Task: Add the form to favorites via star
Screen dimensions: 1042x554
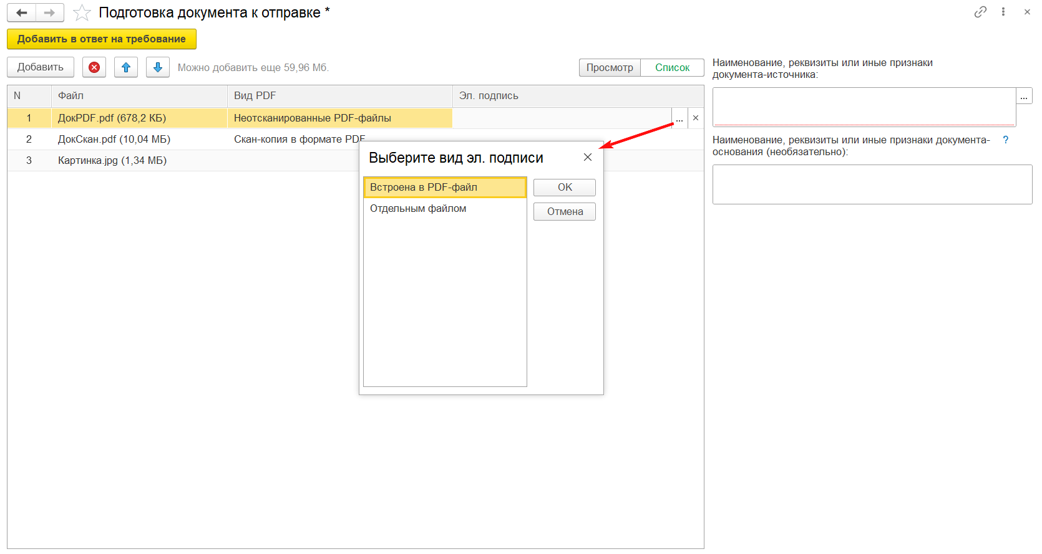Action: point(82,12)
